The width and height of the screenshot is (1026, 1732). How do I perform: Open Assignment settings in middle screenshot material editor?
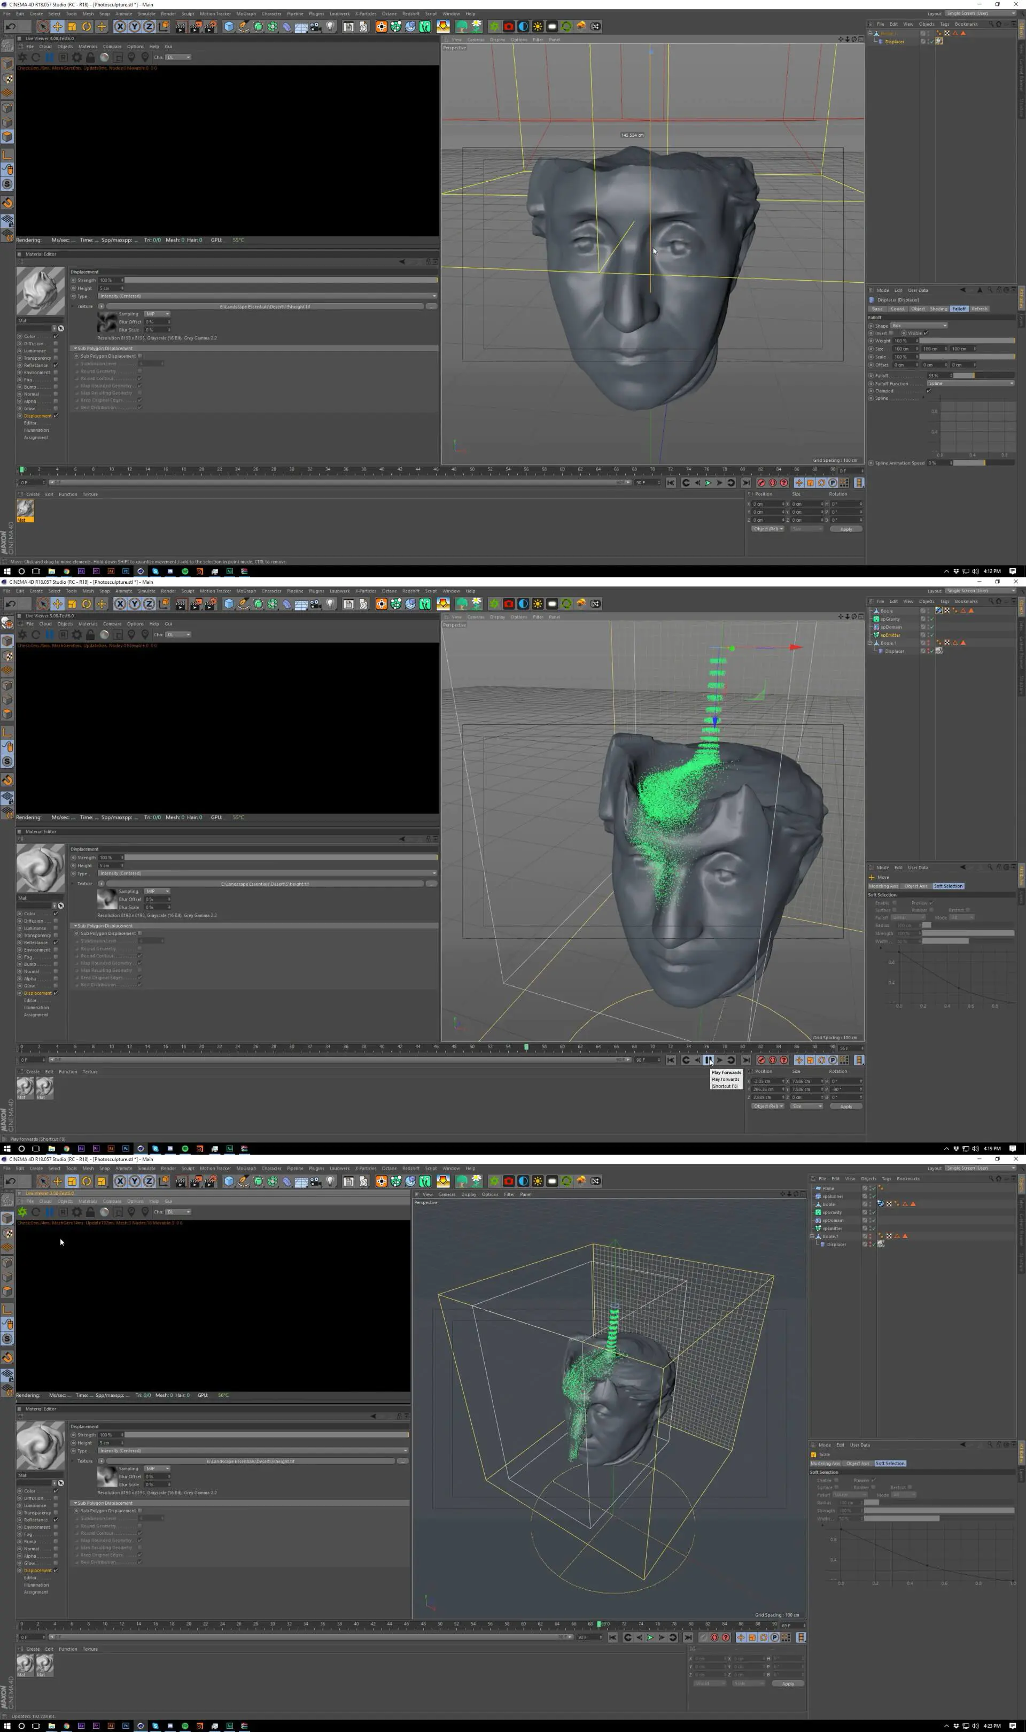[x=36, y=1015]
